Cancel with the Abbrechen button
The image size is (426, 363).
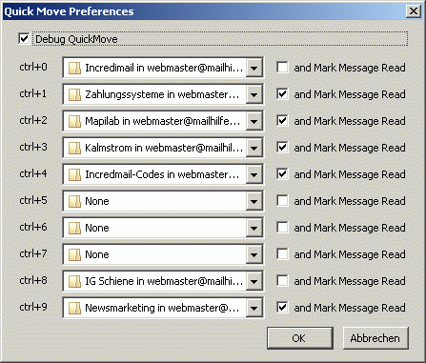(375, 338)
